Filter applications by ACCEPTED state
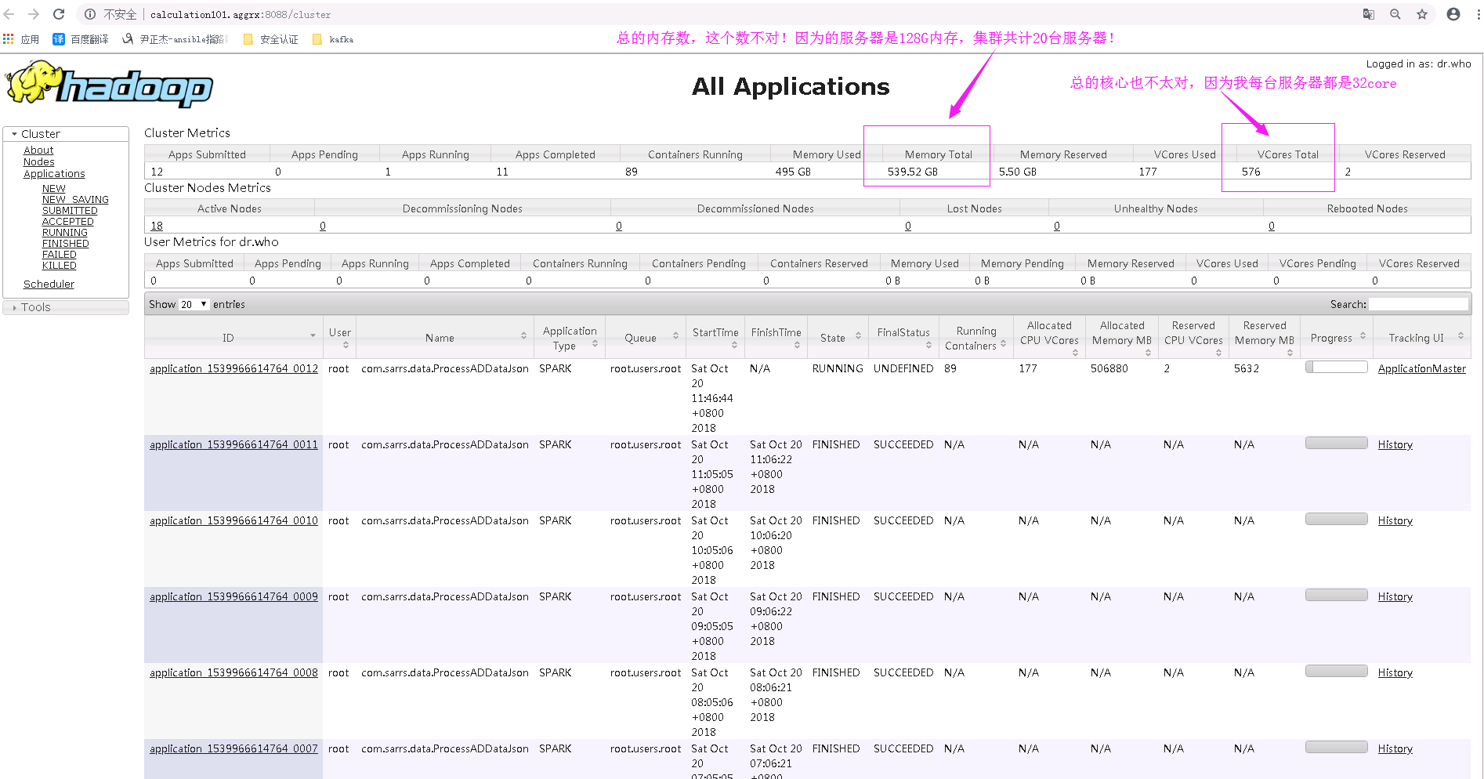Image resolution: width=1484 pixels, height=779 pixels. tap(68, 222)
